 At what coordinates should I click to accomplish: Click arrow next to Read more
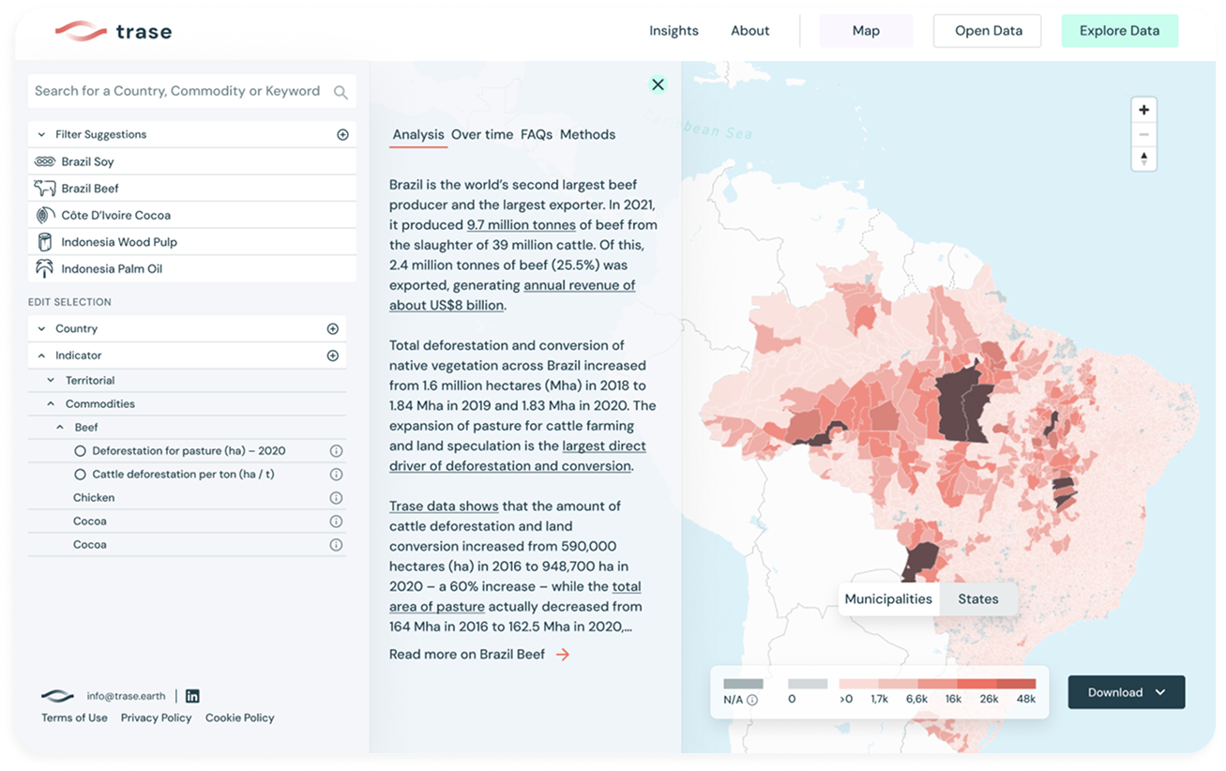(563, 655)
